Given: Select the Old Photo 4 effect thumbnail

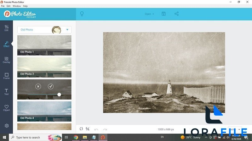Looking at the screenshot, I should [x=44, y=111].
